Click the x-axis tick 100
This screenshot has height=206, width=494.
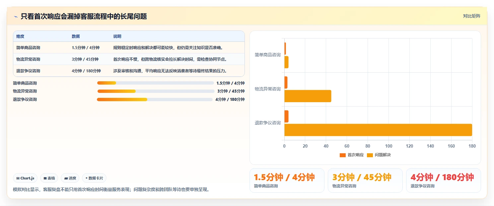point(388,146)
